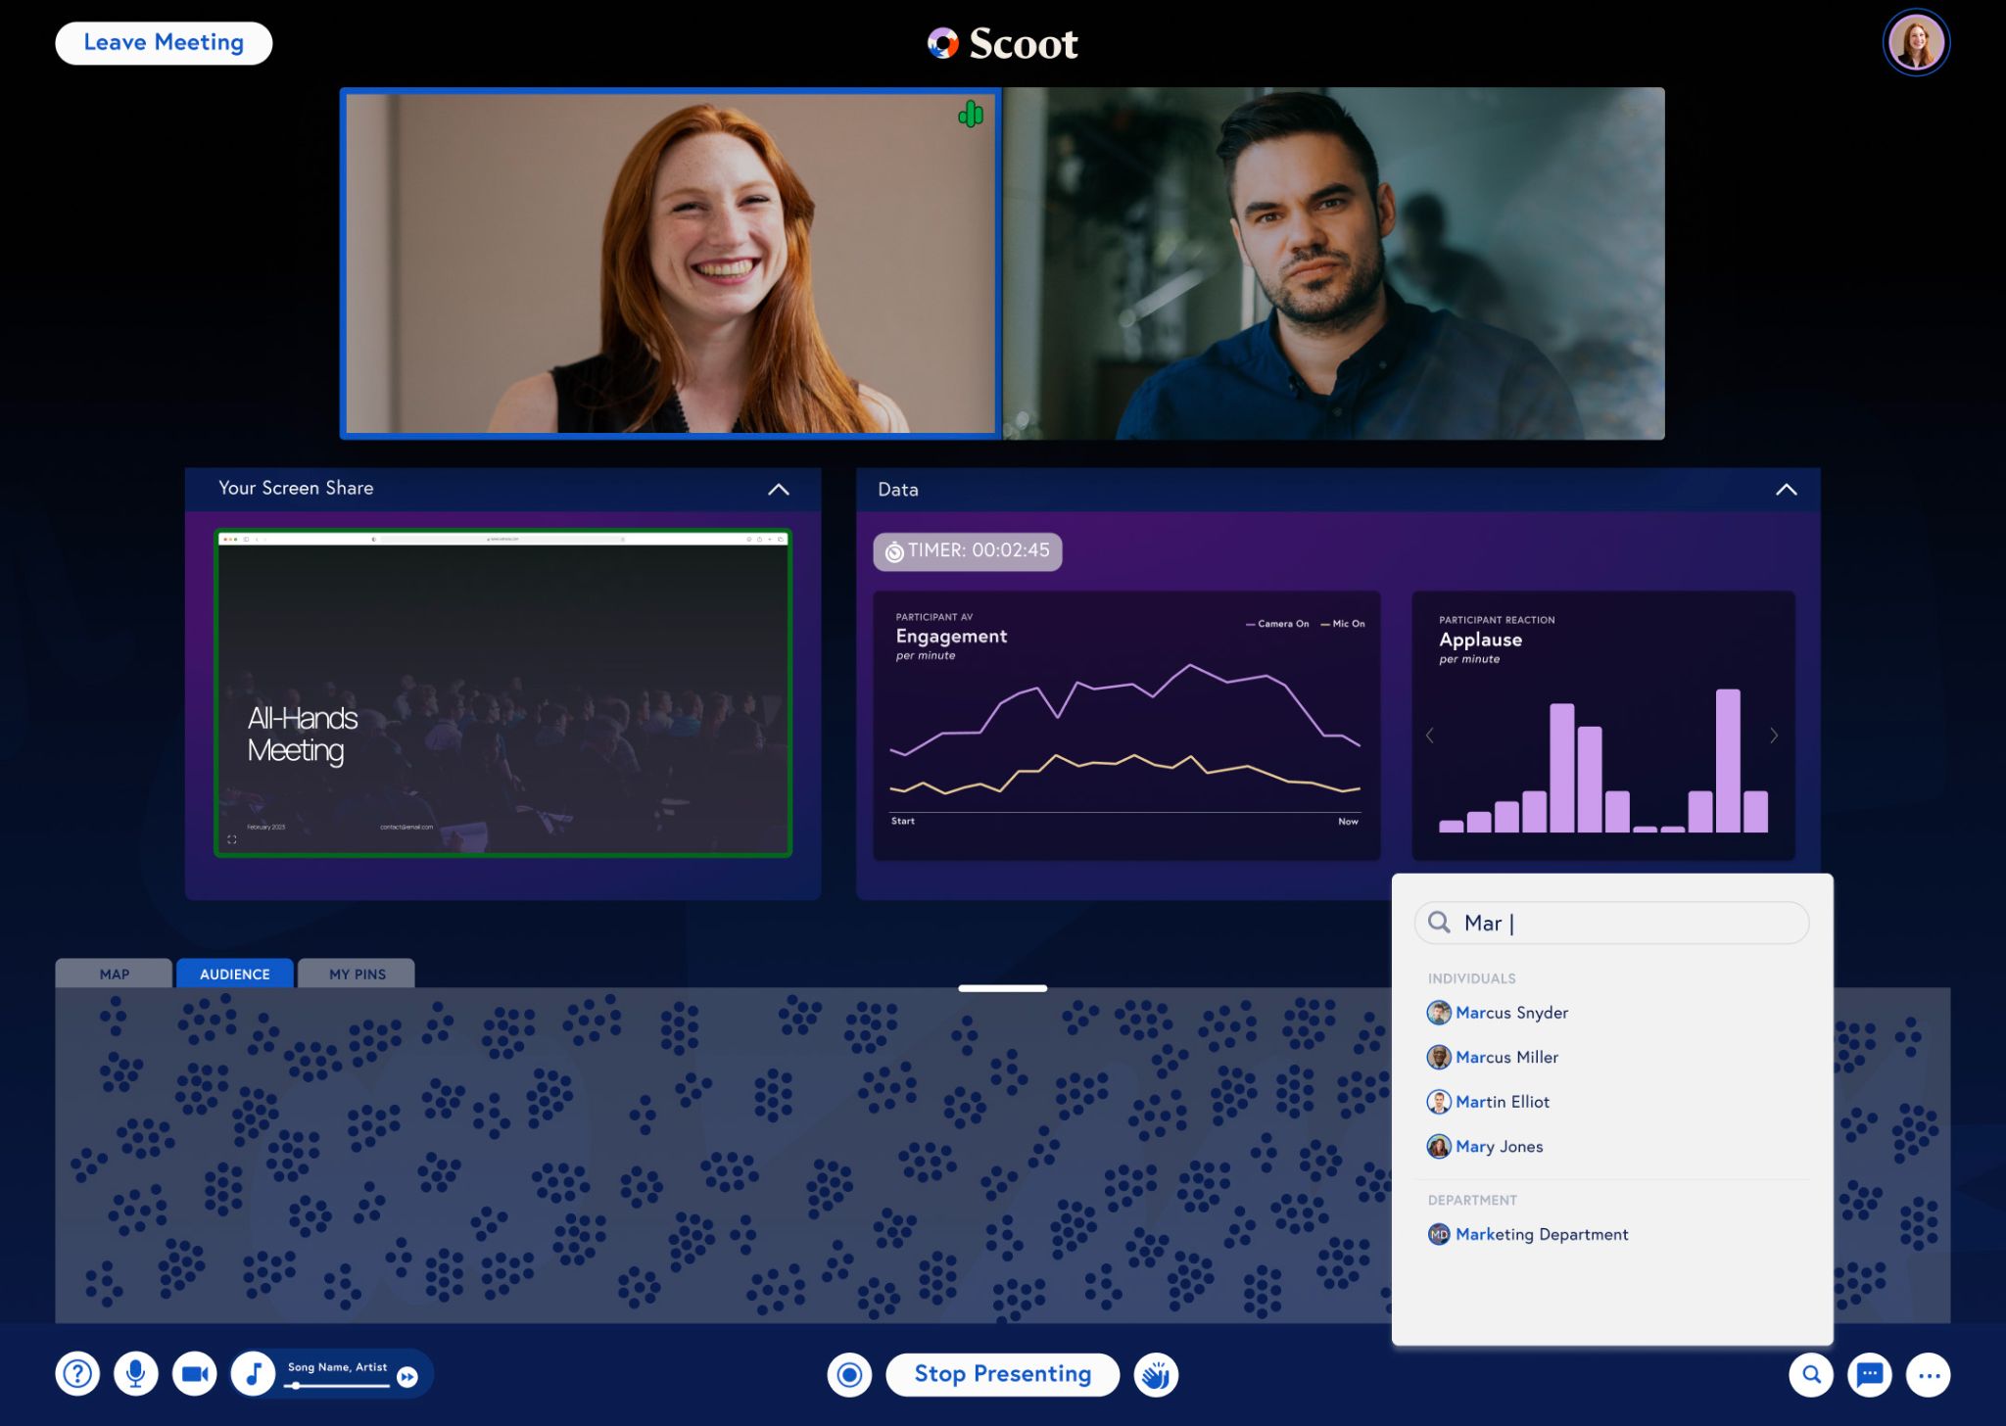The height and width of the screenshot is (1426, 2006).
Task: Turn off the camera
Action: click(195, 1374)
